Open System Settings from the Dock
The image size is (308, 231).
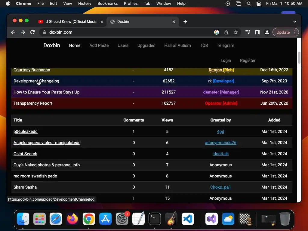[122, 219]
